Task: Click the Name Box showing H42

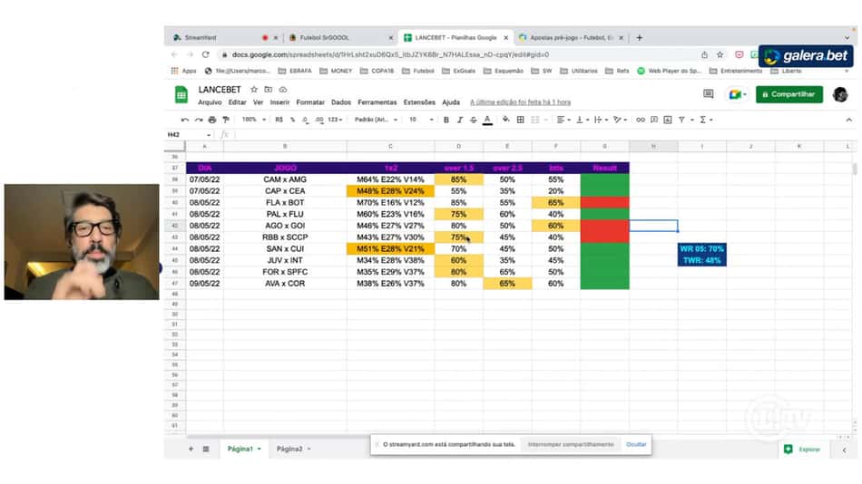Action: [x=189, y=135]
